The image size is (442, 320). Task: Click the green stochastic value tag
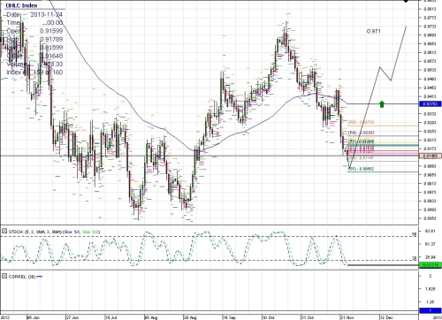(431, 265)
